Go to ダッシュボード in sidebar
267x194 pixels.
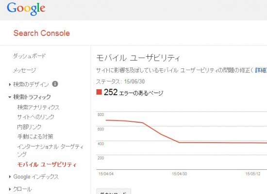(x=29, y=56)
